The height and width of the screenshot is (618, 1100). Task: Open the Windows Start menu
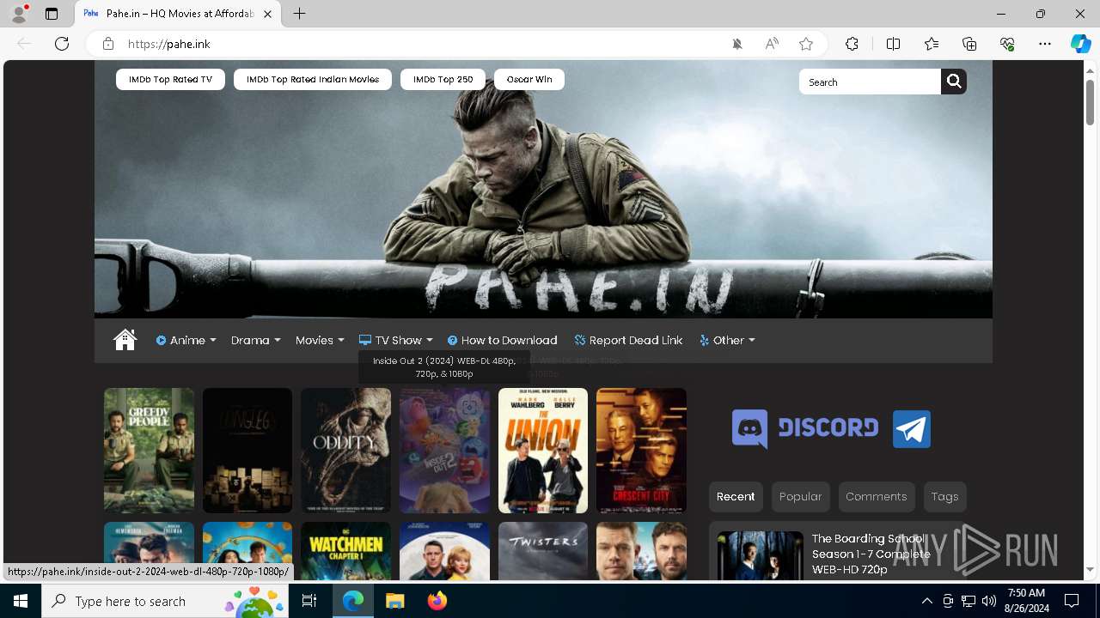[21, 601]
